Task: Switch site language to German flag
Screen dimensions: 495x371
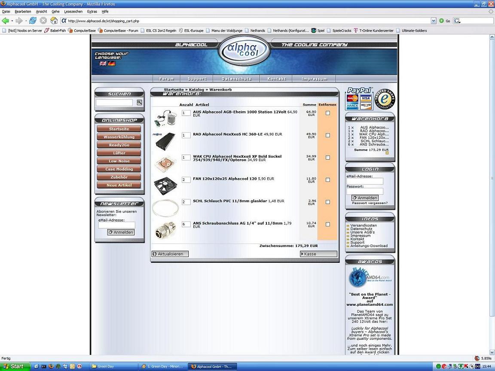Action: point(111,64)
